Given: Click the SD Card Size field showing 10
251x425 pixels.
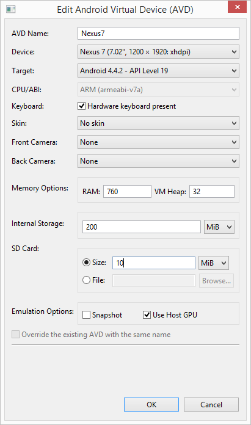Looking at the screenshot, I should click(x=154, y=263).
